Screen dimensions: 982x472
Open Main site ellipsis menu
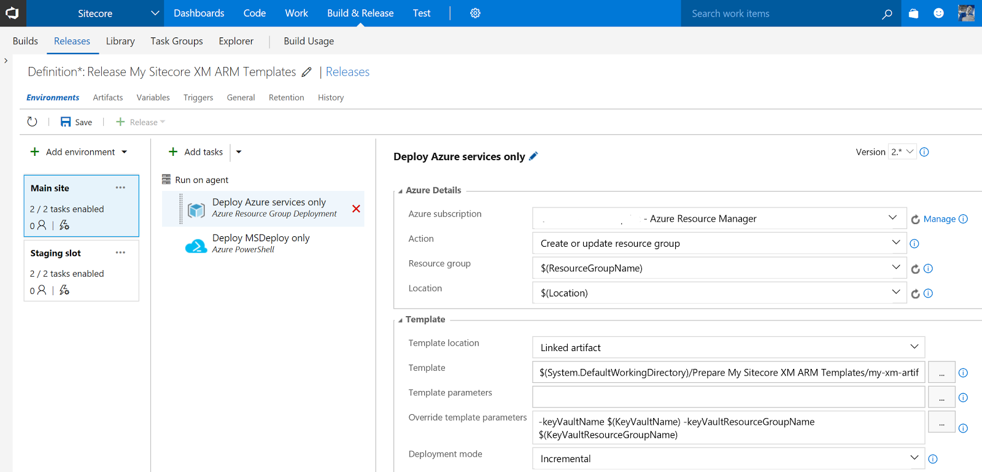(x=120, y=188)
